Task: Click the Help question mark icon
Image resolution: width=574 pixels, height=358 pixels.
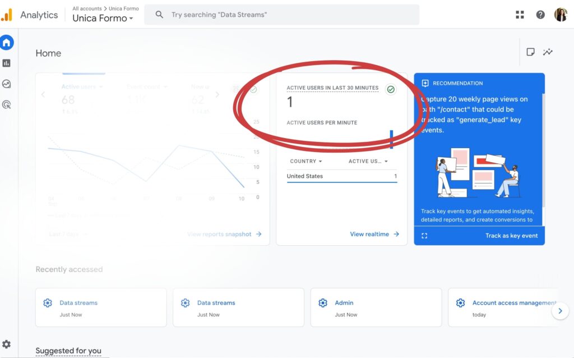Action: tap(540, 15)
